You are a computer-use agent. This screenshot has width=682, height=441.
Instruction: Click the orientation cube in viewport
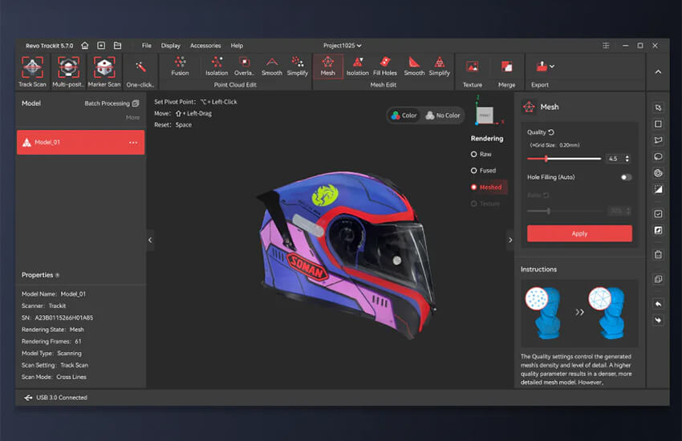485,115
